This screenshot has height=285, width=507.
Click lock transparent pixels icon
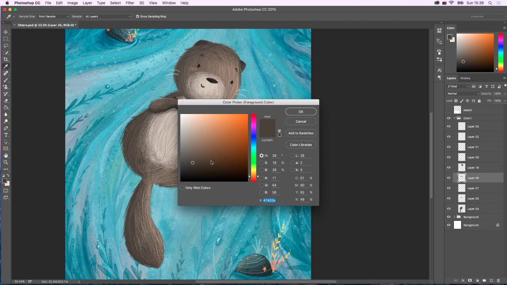point(456,101)
